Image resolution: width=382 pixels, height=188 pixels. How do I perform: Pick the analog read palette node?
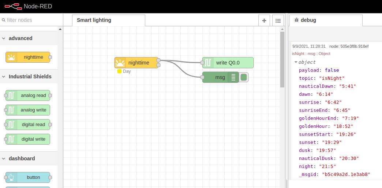pos(28,95)
